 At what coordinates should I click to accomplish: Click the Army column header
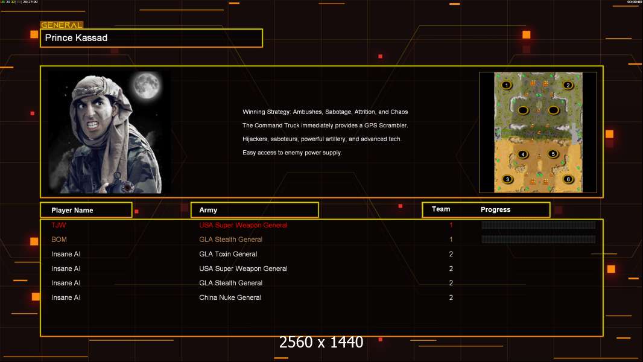coord(255,210)
